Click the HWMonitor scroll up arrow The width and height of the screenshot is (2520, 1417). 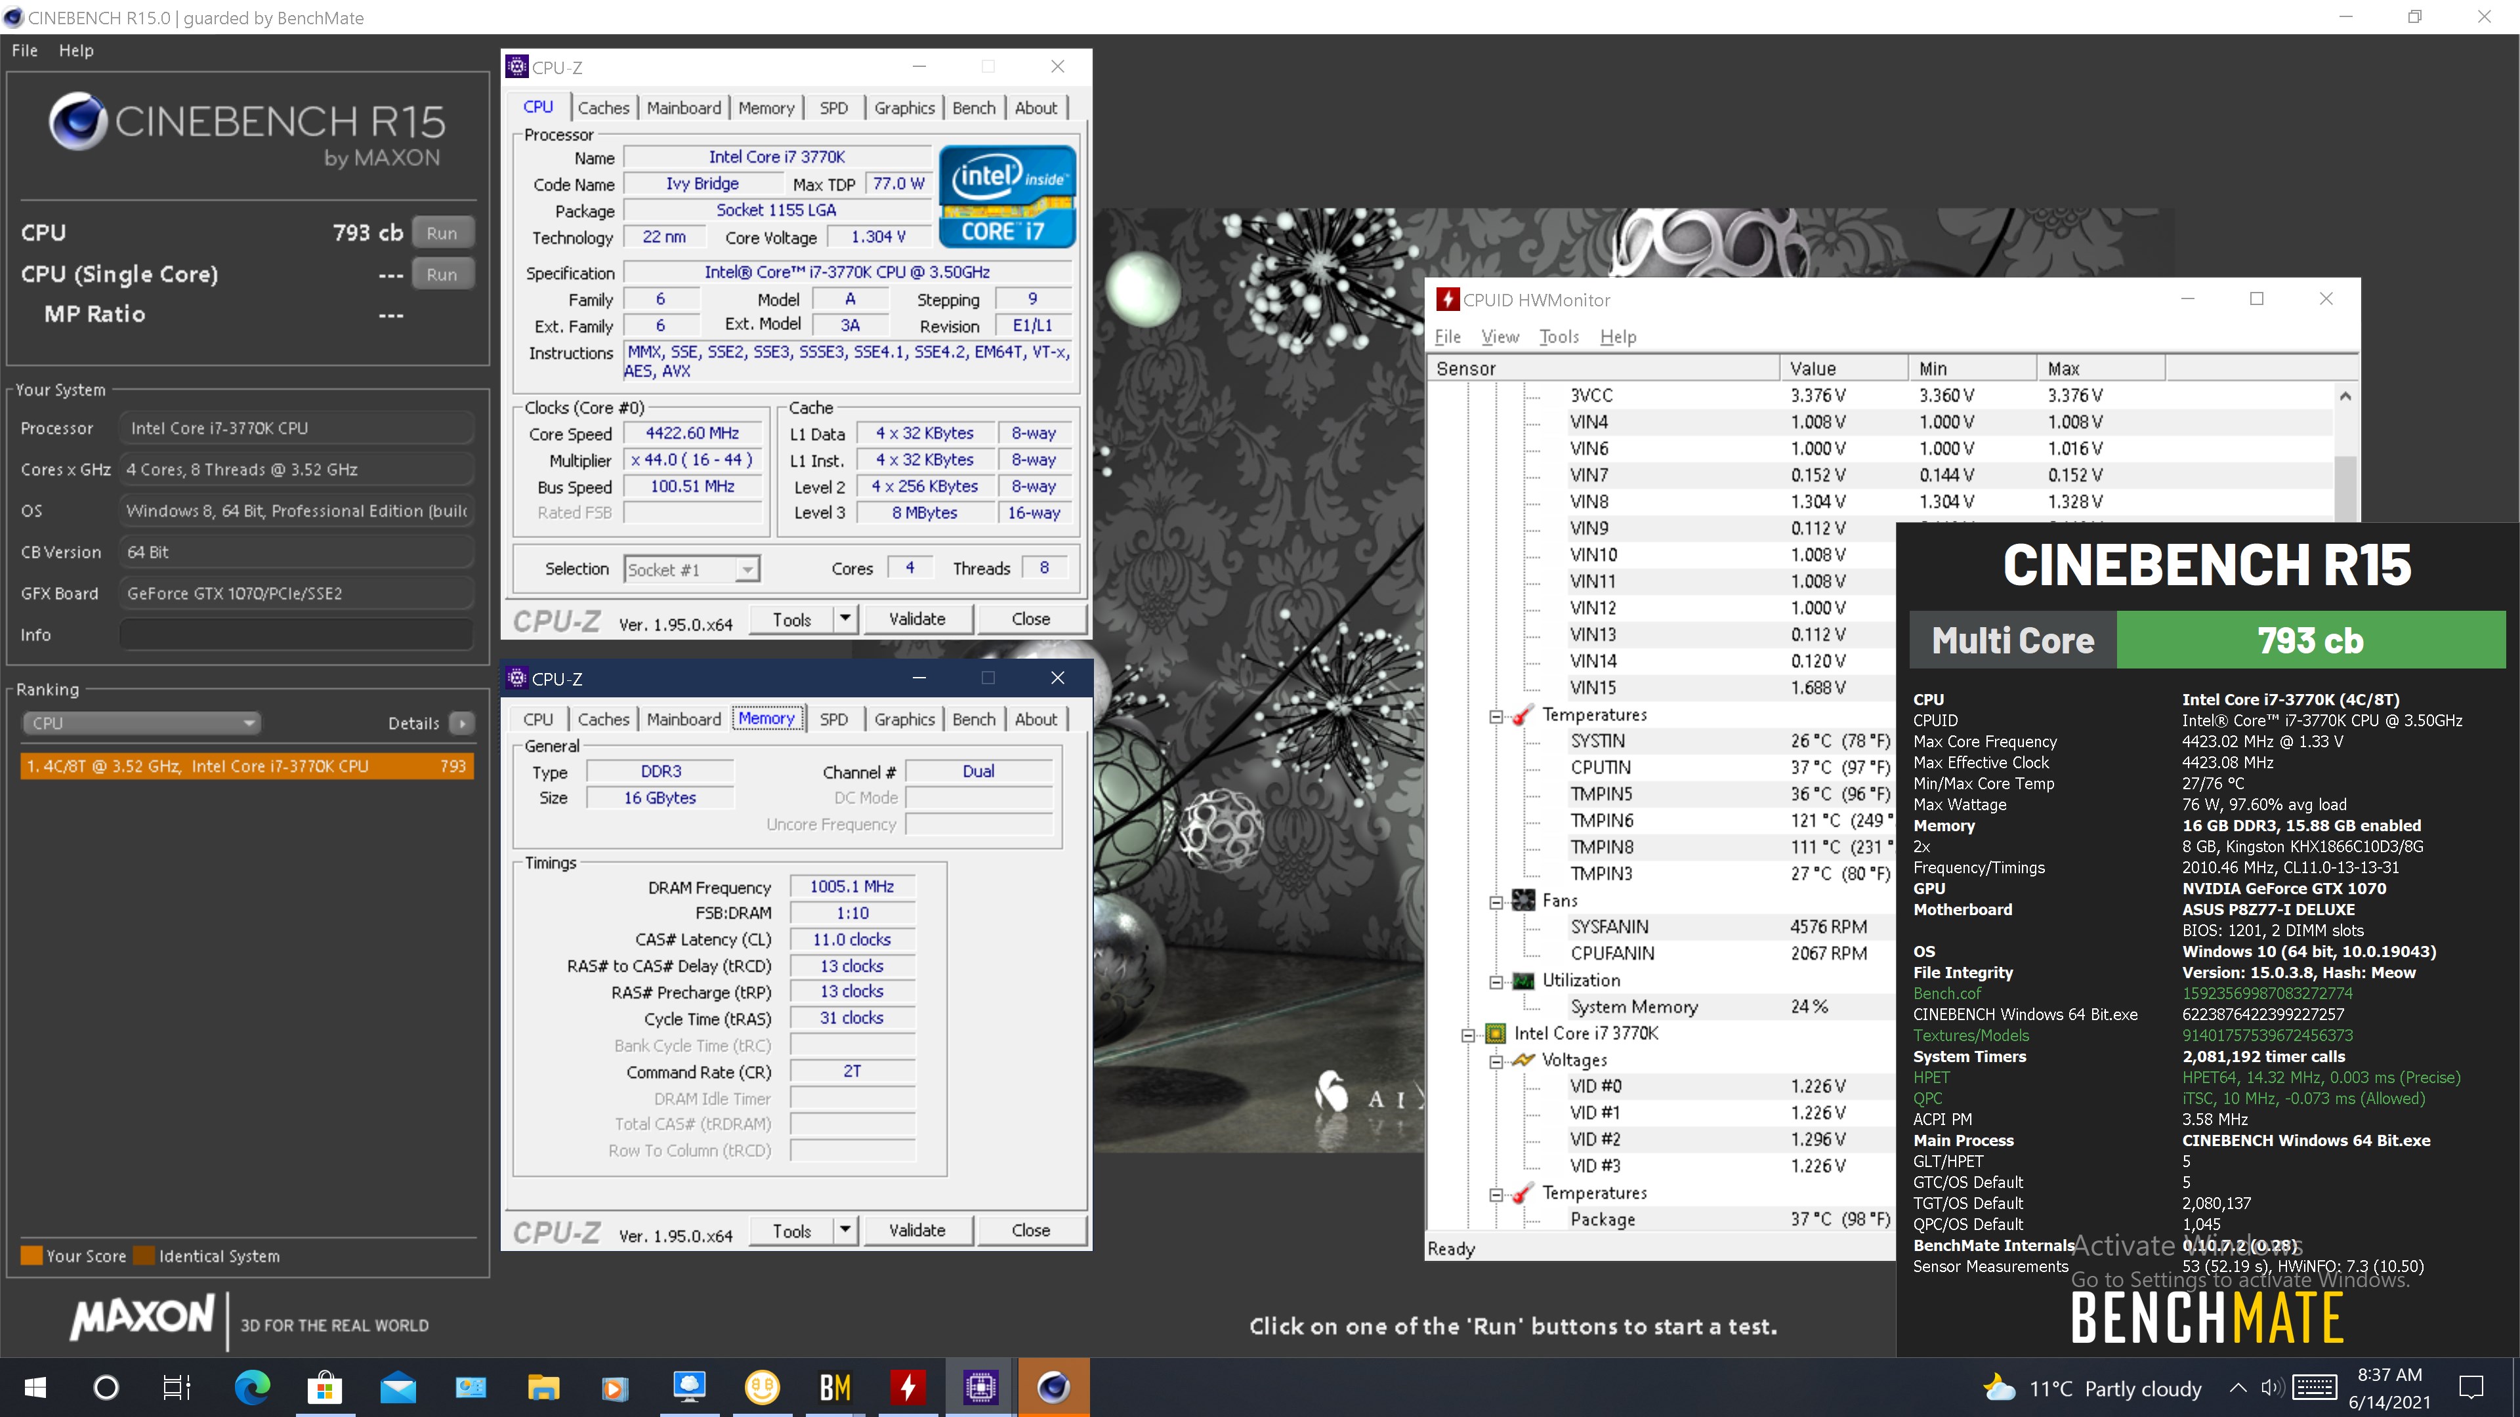(x=2346, y=396)
